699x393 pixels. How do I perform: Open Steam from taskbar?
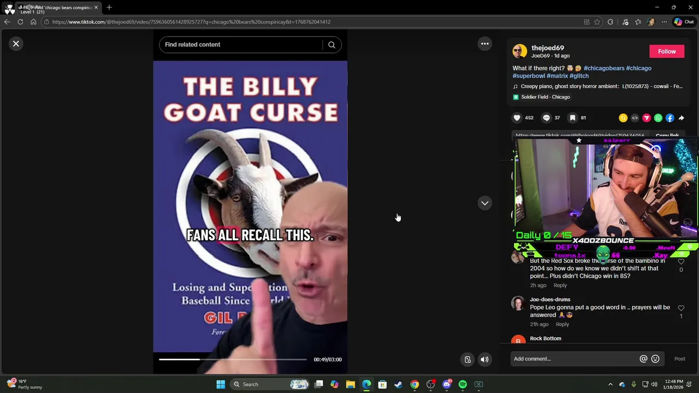[x=398, y=384]
